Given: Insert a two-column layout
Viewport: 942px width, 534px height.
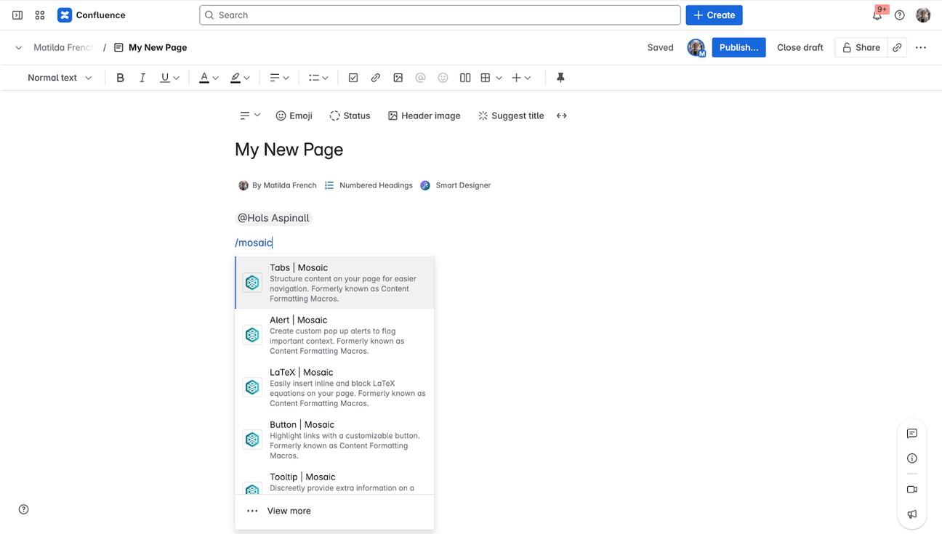Looking at the screenshot, I should [x=465, y=78].
